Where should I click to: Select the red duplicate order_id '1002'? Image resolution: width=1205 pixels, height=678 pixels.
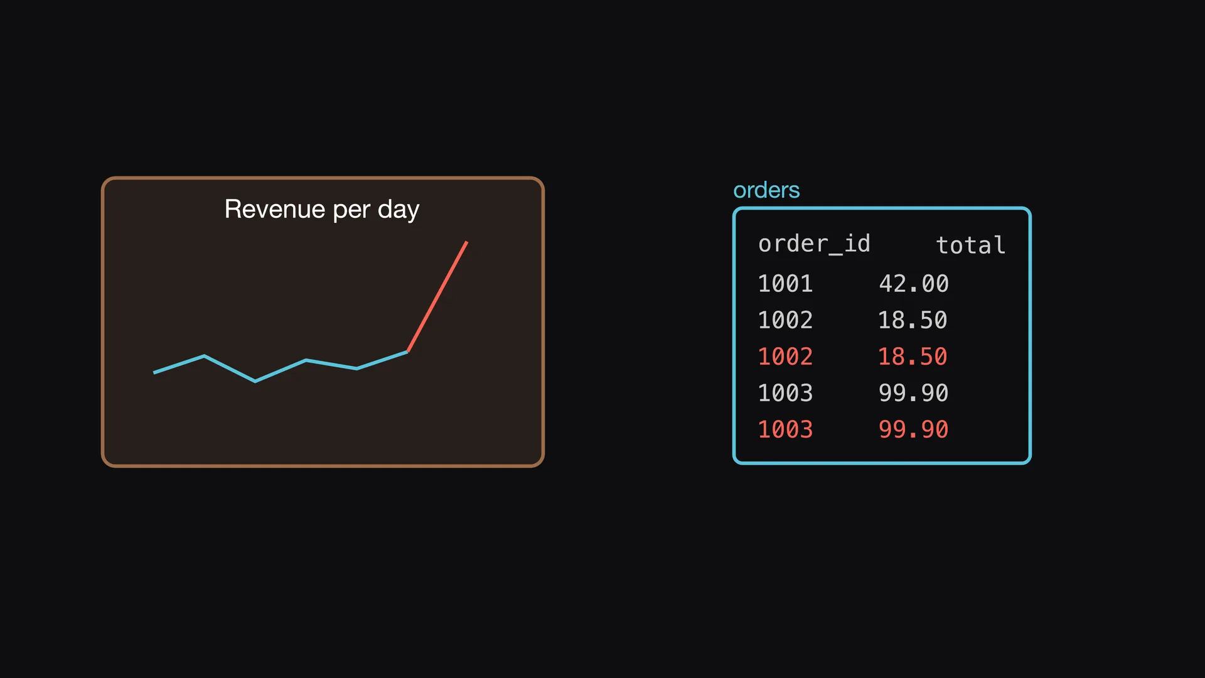[785, 357]
